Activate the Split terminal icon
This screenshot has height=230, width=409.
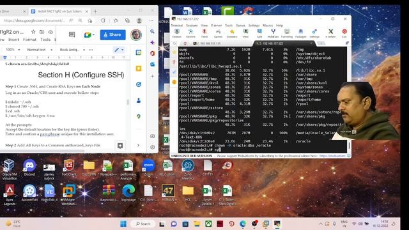click(259, 33)
